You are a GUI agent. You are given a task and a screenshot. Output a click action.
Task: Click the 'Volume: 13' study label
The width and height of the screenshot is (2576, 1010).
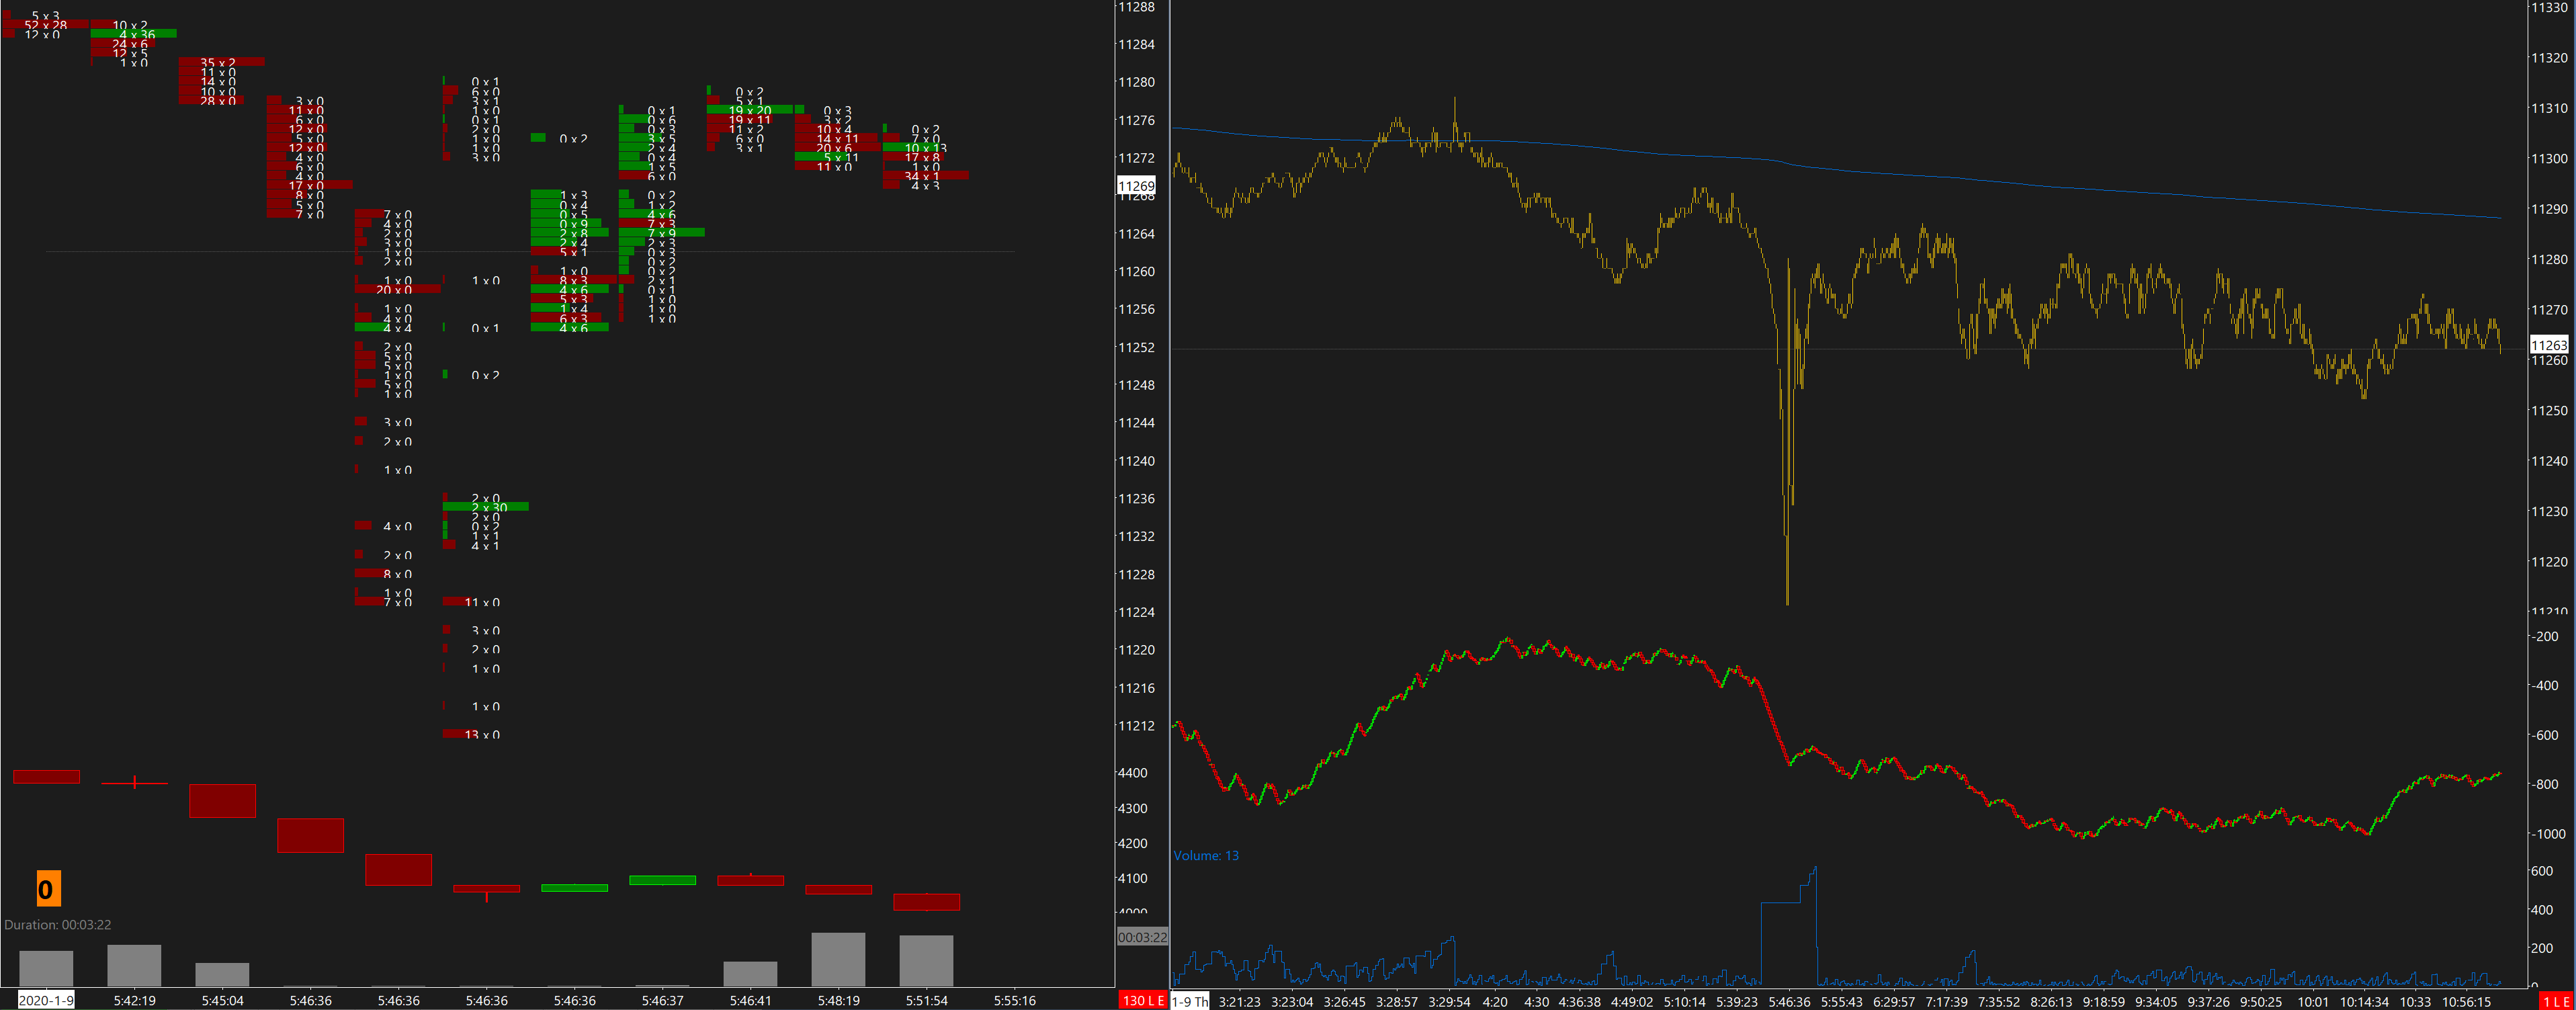(x=1206, y=856)
